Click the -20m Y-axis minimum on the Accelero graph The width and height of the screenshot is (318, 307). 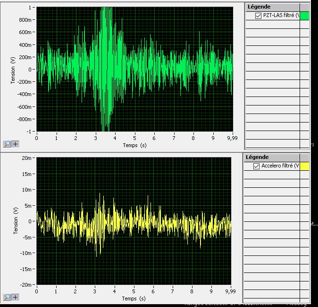[x=26, y=285]
